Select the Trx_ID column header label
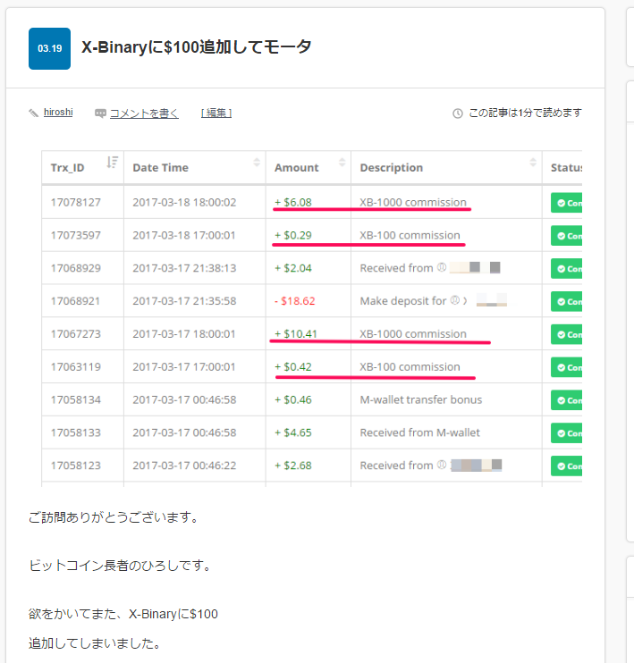 click(x=68, y=167)
